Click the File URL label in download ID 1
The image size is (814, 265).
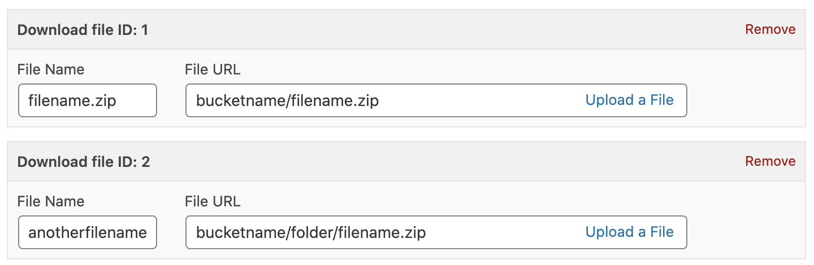point(213,70)
